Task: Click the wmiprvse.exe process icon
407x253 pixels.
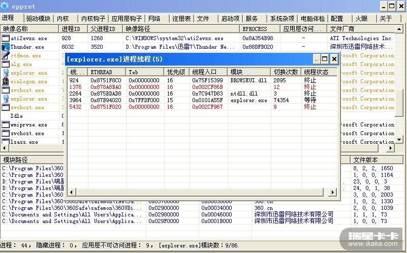Action: (x=6, y=125)
